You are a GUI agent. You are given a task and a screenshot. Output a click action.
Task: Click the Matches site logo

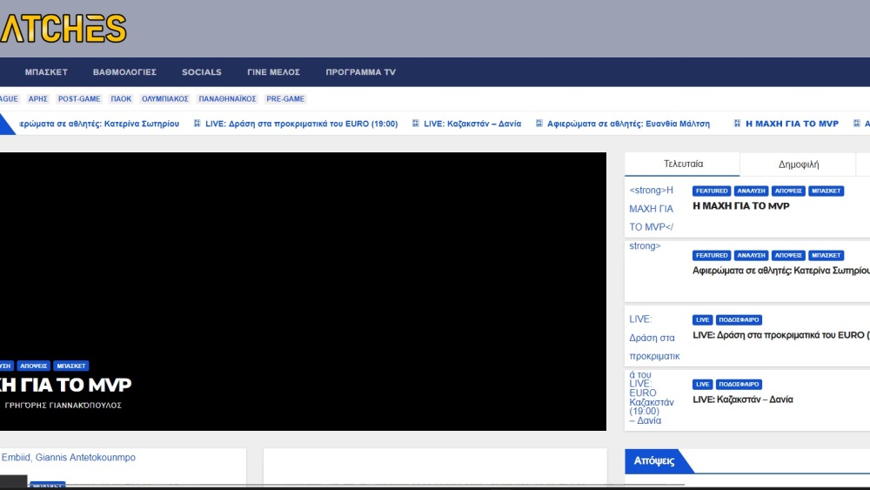coord(63,29)
